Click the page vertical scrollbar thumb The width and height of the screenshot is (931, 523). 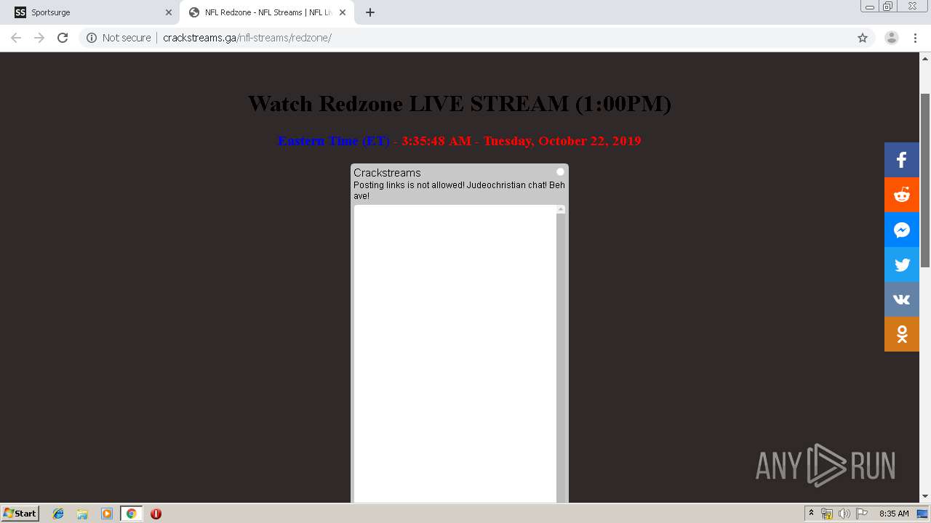925,180
